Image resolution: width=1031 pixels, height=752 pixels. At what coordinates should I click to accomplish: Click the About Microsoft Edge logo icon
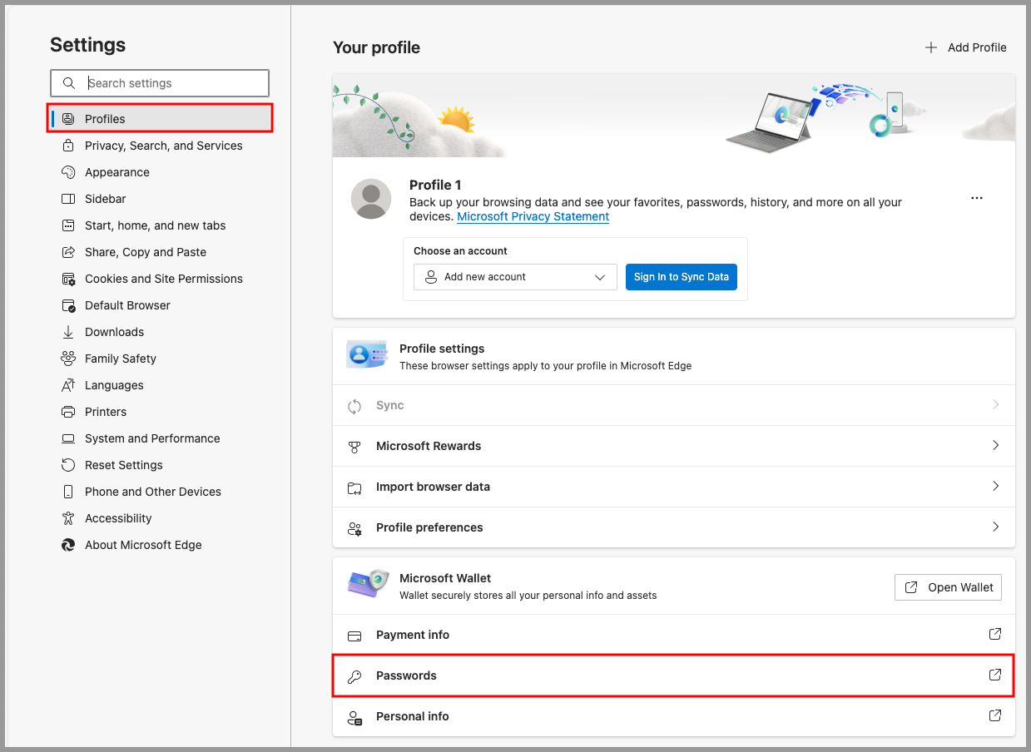[68, 545]
